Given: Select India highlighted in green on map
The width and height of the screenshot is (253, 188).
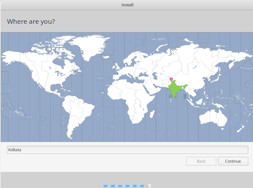Looking at the screenshot, I should click(x=174, y=89).
